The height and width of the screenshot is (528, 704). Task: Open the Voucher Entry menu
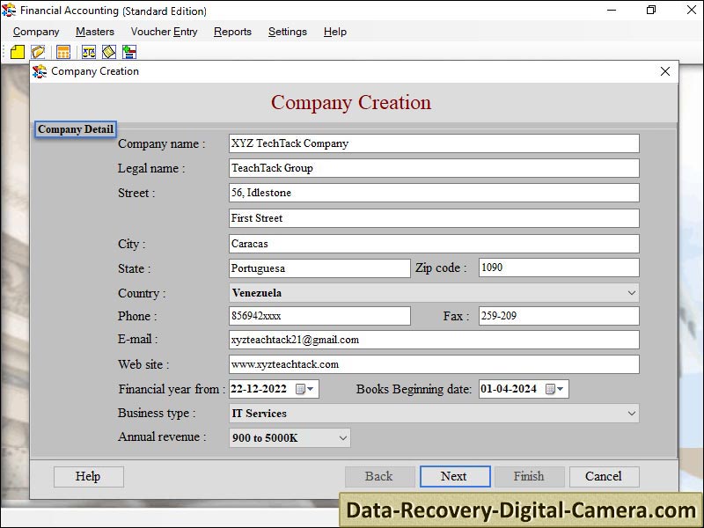(x=164, y=32)
